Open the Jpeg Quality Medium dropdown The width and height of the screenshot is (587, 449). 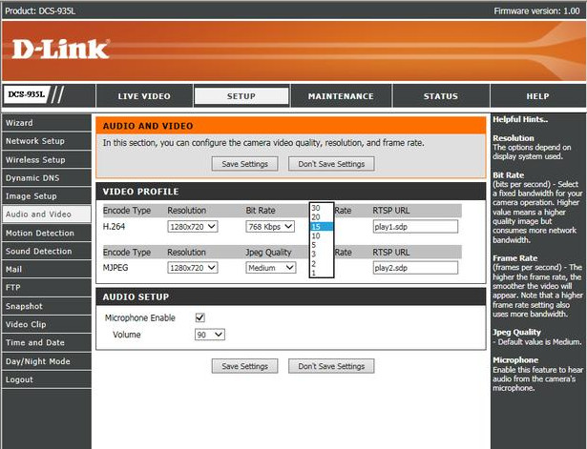pos(271,268)
